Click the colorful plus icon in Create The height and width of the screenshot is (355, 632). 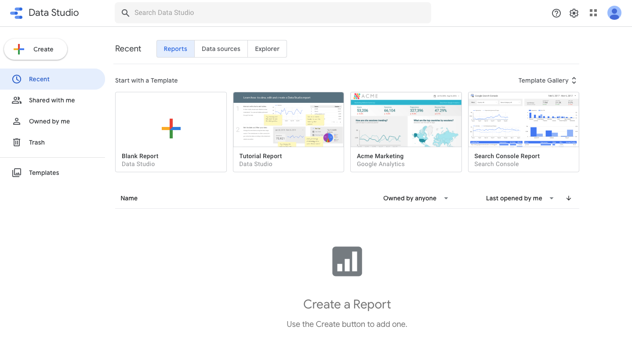pyautogui.click(x=19, y=49)
